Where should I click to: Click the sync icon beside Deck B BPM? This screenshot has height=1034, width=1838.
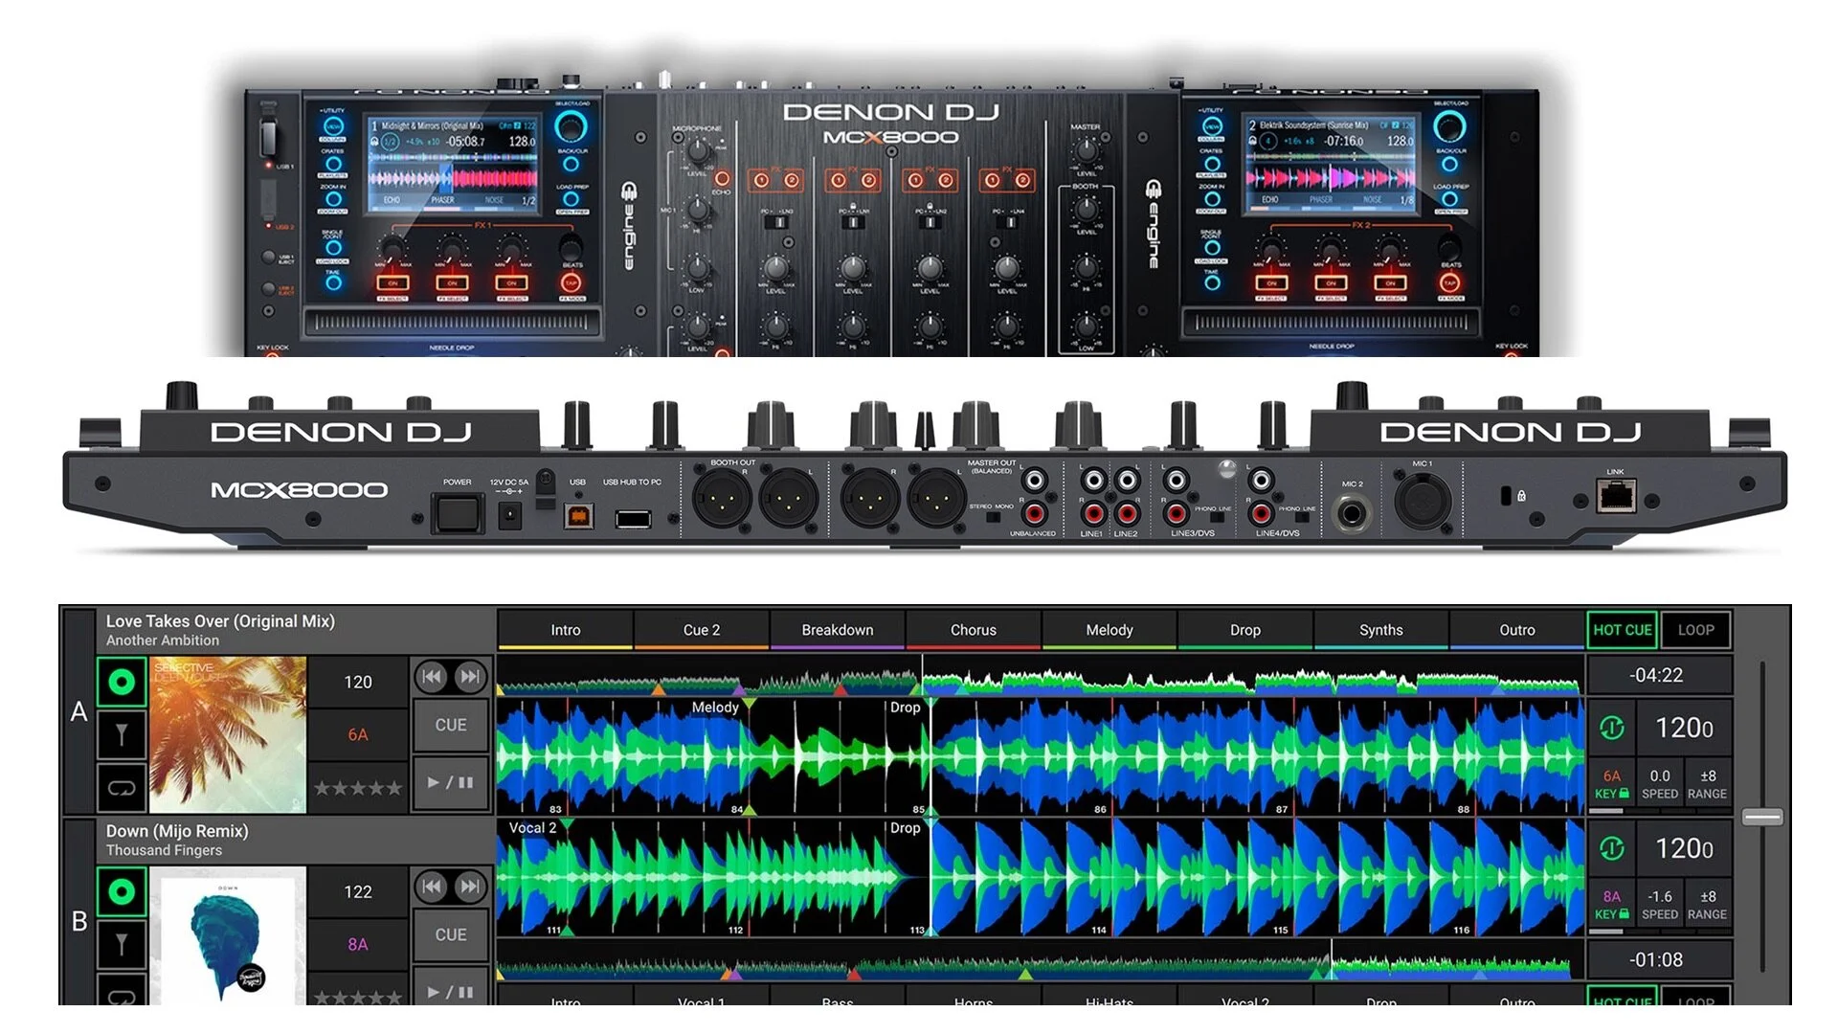point(1612,849)
